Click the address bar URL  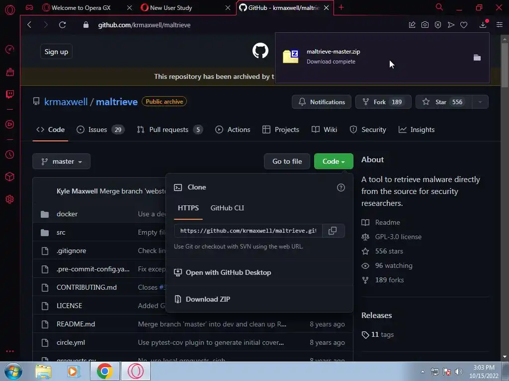point(145,25)
